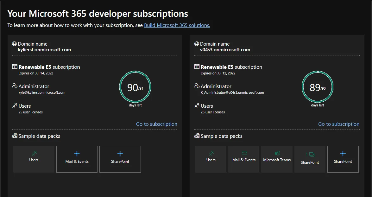The width and height of the screenshot is (372, 197).
Task: Add Mail & Events pack for kylierst
Action: click(x=77, y=159)
